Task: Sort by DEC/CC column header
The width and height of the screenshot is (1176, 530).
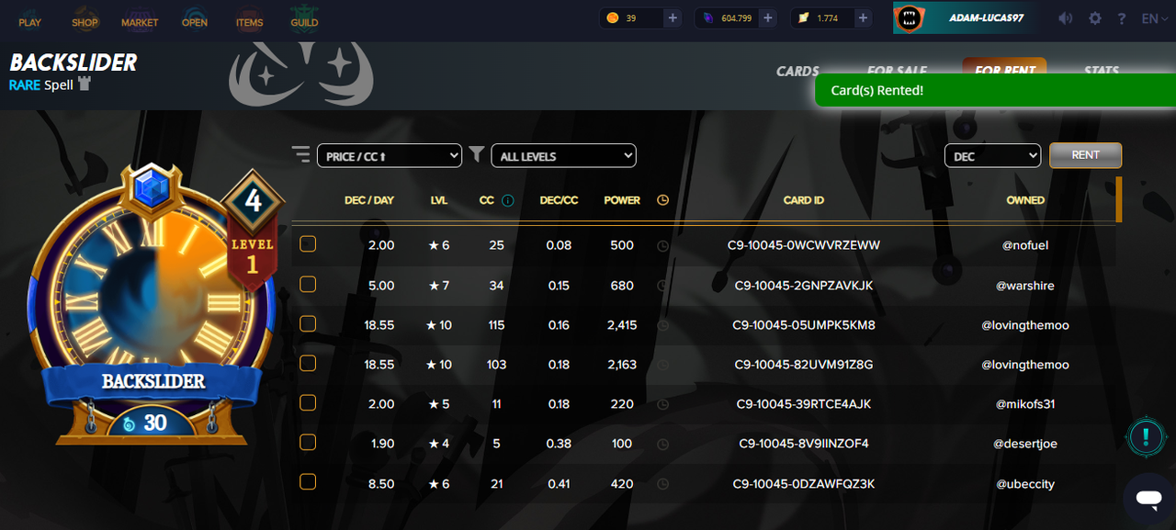Action: 559,200
